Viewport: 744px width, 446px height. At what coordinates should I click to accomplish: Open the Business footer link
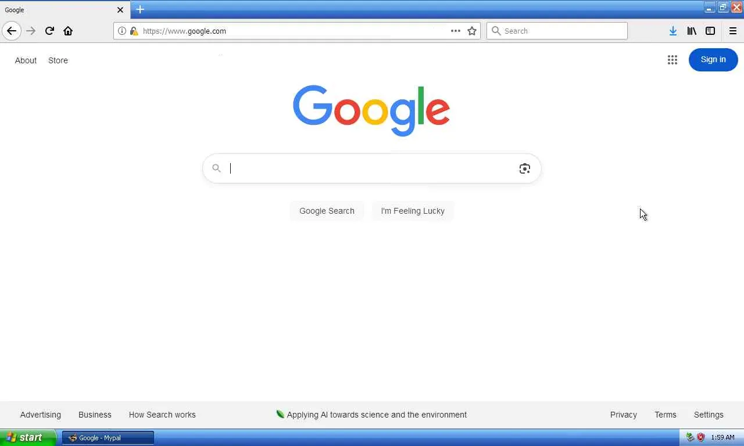tap(95, 415)
